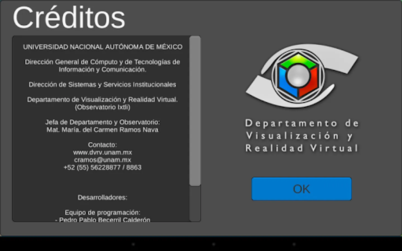This screenshot has width=402, height=251.
Task: Tap the center navigation dot in system bar
Action: (214, 244)
